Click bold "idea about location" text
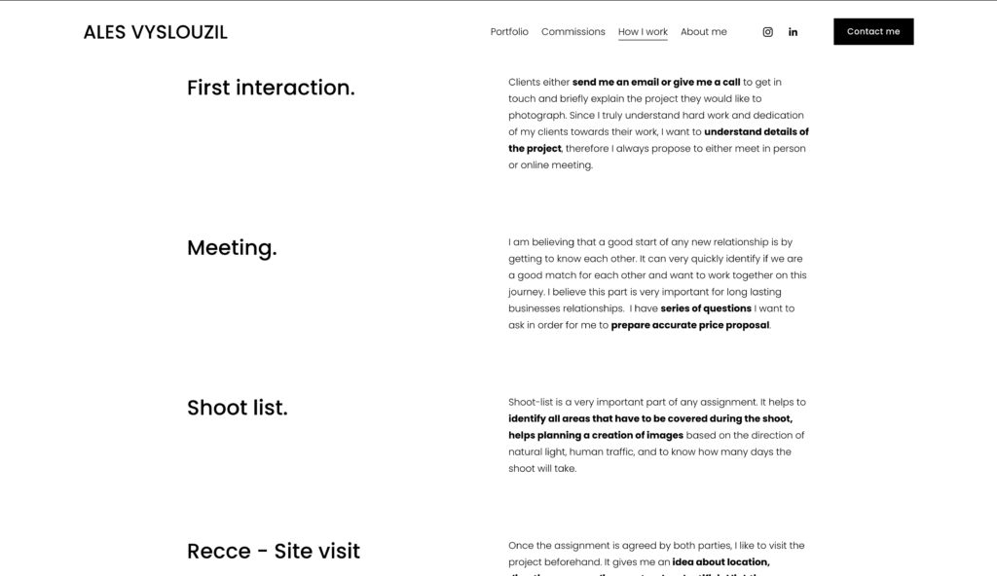 coord(720,562)
